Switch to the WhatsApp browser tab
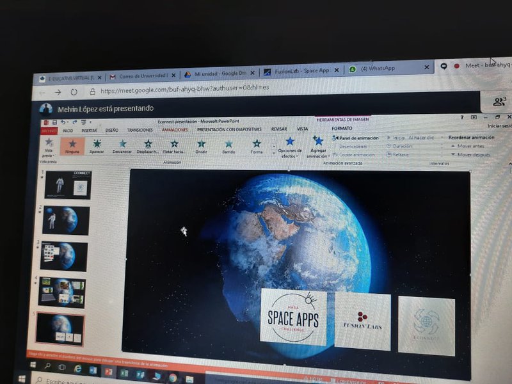This screenshot has width=512, height=384. tap(378, 68)
